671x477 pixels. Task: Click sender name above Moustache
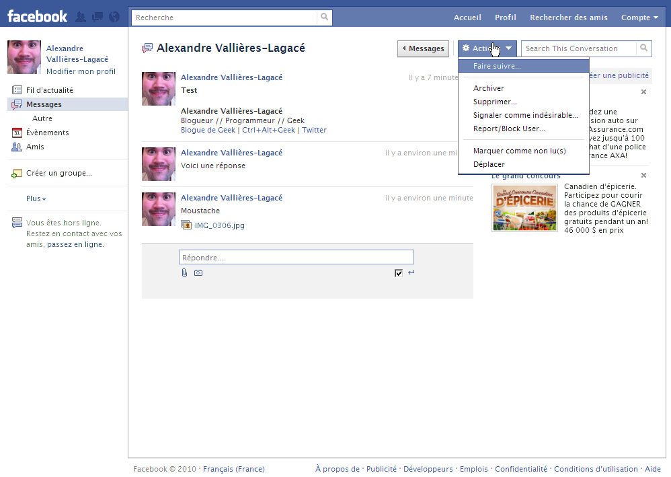coord(231,198)
